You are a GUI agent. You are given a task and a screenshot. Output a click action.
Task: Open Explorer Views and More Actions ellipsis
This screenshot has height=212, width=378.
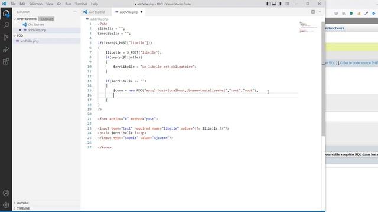click(75, 12)
